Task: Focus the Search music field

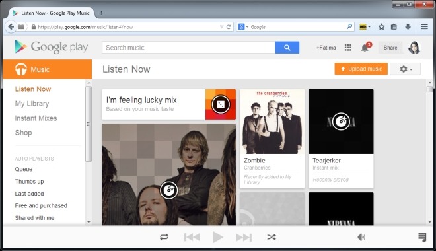Action: 188,48
